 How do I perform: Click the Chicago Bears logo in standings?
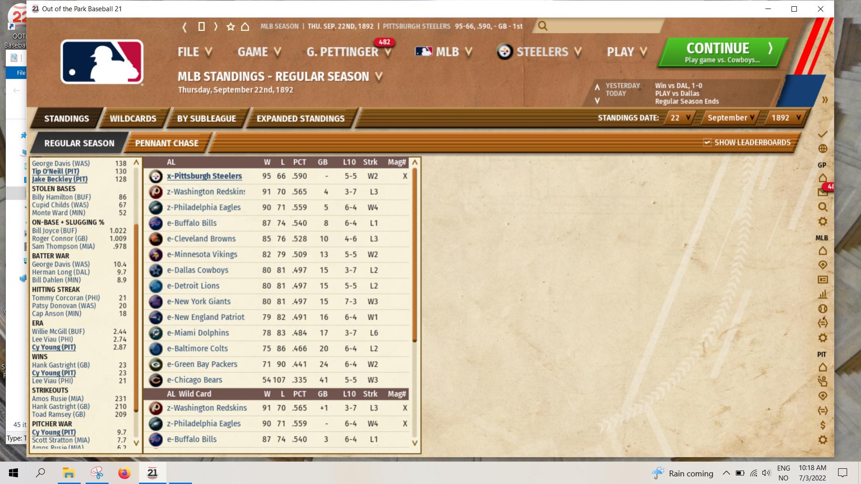[156, 380]
